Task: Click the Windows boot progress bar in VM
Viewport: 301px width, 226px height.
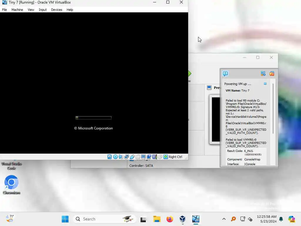Action: click(93, 118)
